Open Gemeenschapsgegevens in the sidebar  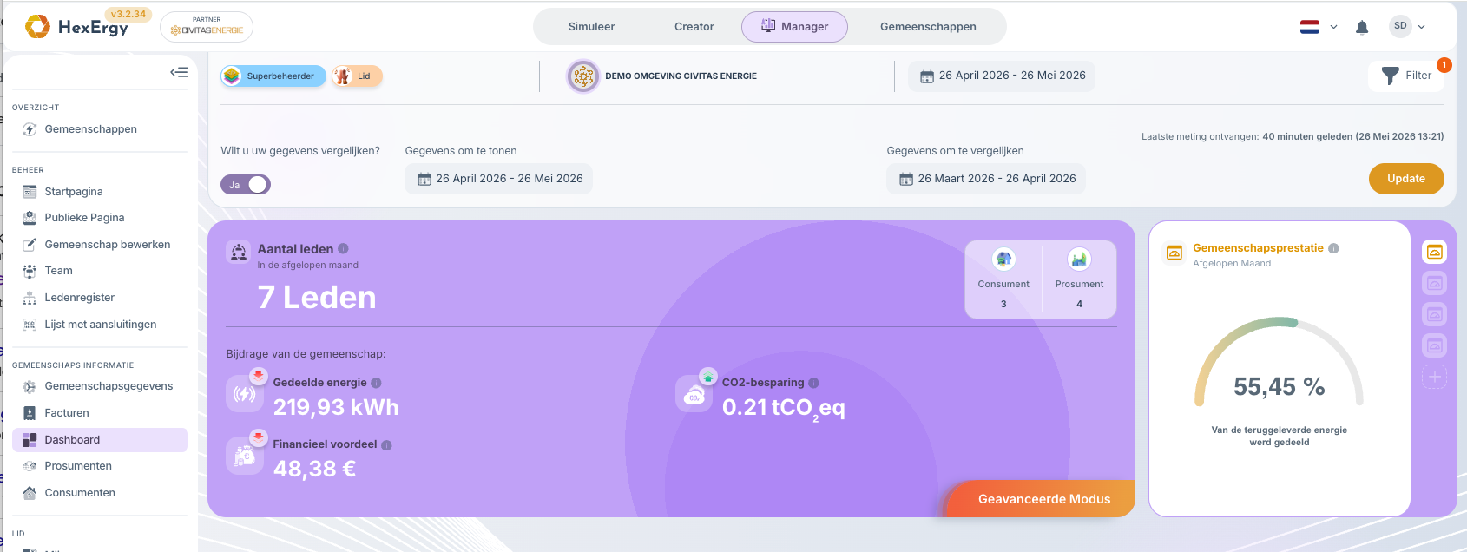coord(100,386)
